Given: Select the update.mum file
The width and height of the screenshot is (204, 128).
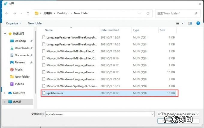Looking at the screenshot, I should [109, 93].
